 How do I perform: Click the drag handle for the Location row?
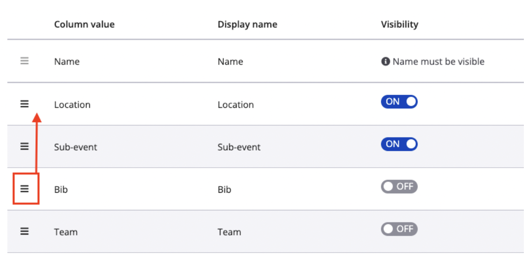25,104
